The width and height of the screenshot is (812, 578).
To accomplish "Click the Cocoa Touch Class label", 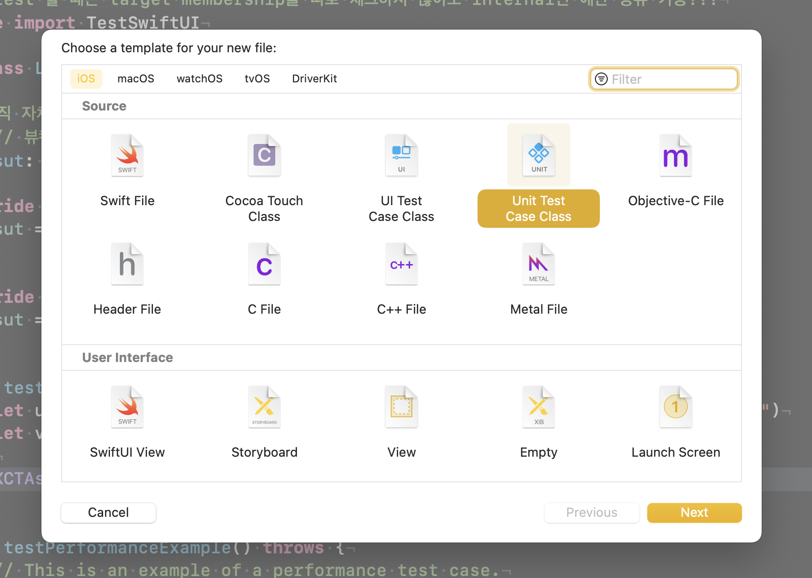I will [x=264, y=209].
